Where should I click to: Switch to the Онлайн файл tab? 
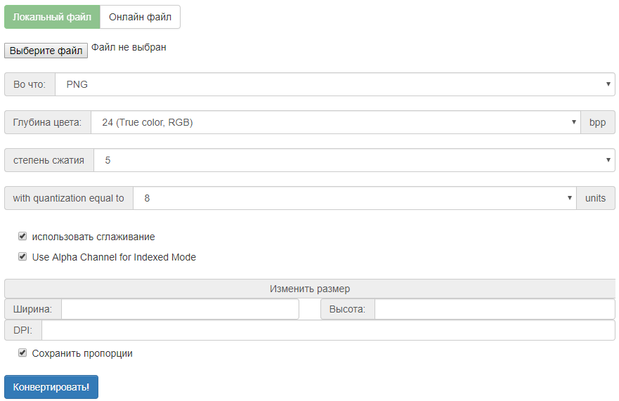click(140, 17)
